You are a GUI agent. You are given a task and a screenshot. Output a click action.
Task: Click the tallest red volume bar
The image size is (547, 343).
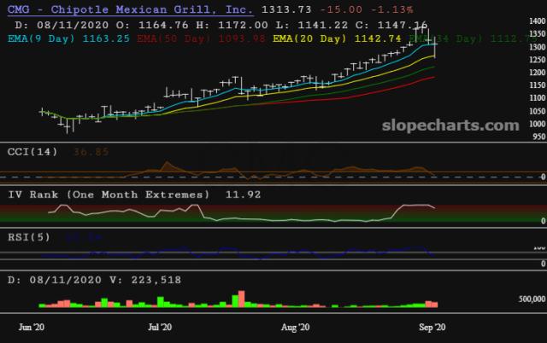tap(242, 299)
